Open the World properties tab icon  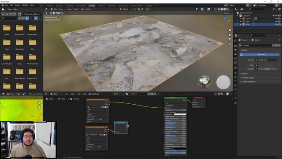pos(235,63)
